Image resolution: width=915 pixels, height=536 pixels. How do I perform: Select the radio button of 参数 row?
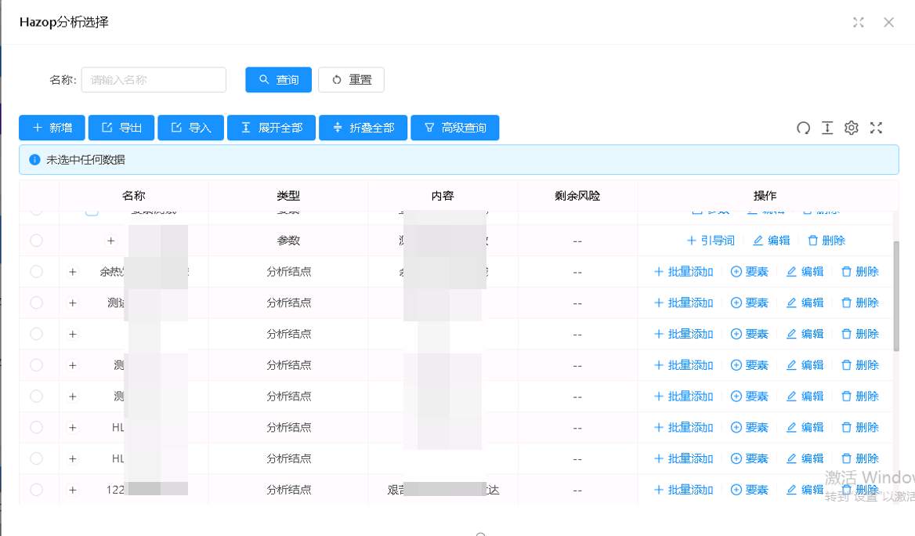36,241
